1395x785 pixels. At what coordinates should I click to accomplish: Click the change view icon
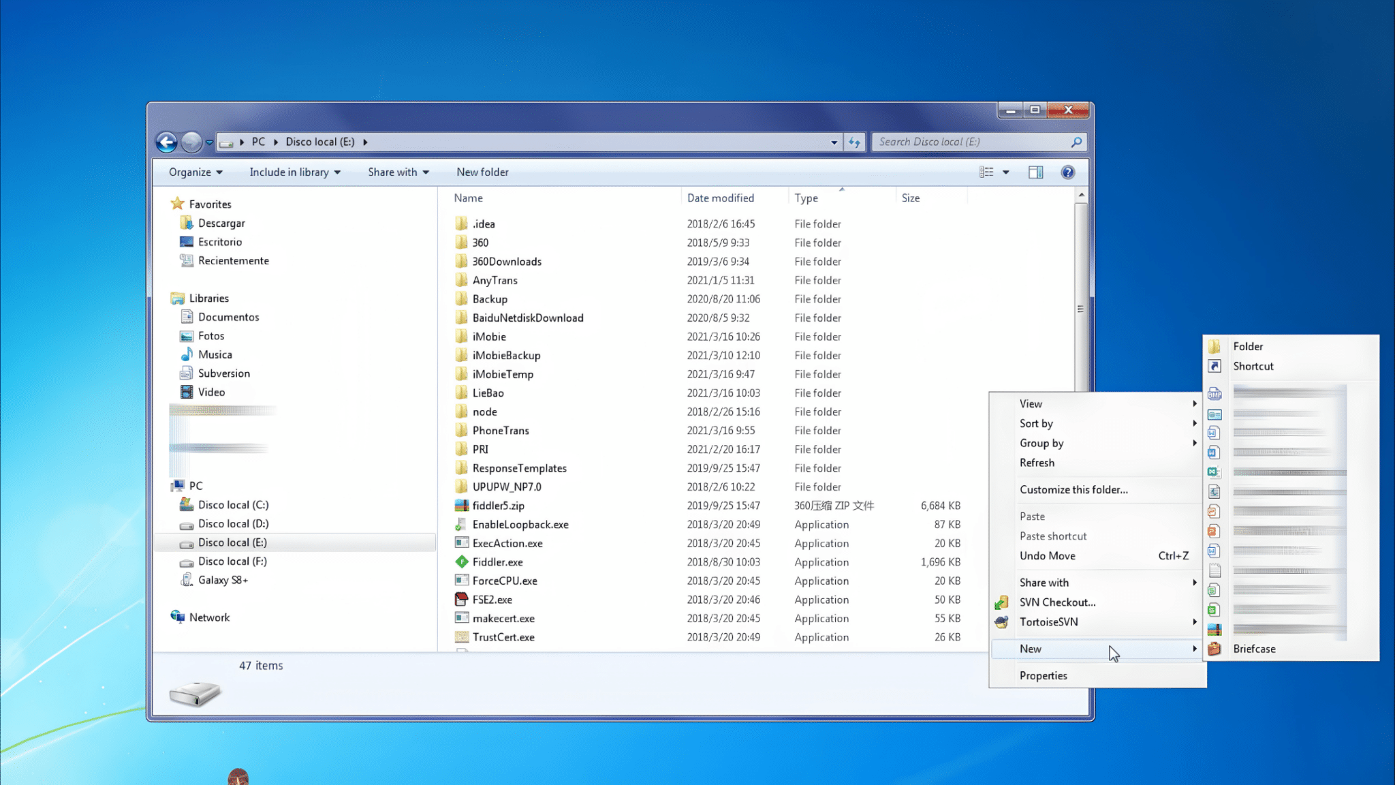click(986, 172)
